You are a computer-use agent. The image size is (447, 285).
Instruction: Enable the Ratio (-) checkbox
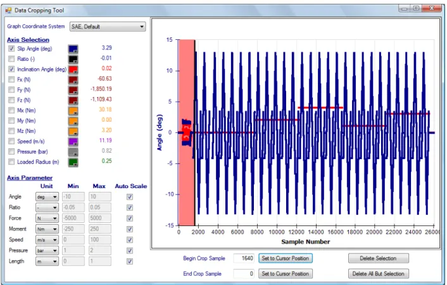(x=11, y=59)
